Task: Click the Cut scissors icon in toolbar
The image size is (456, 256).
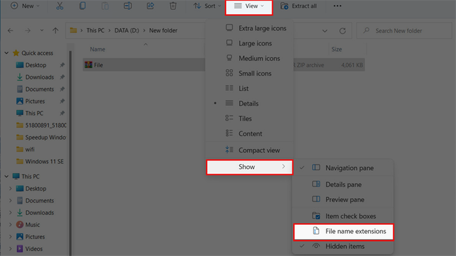Action: [x=60, y=6]
